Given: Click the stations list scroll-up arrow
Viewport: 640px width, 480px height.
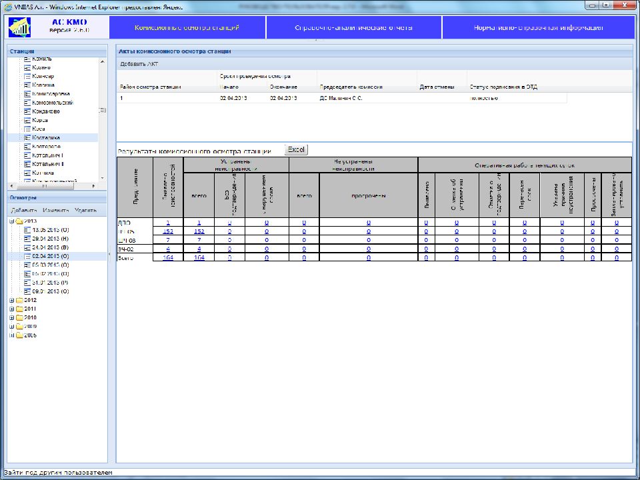Looking at the screenshot, I should (x=103, y=61).
